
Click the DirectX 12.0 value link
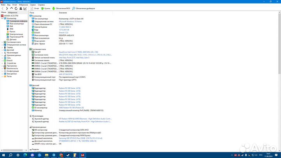[64, 33]
